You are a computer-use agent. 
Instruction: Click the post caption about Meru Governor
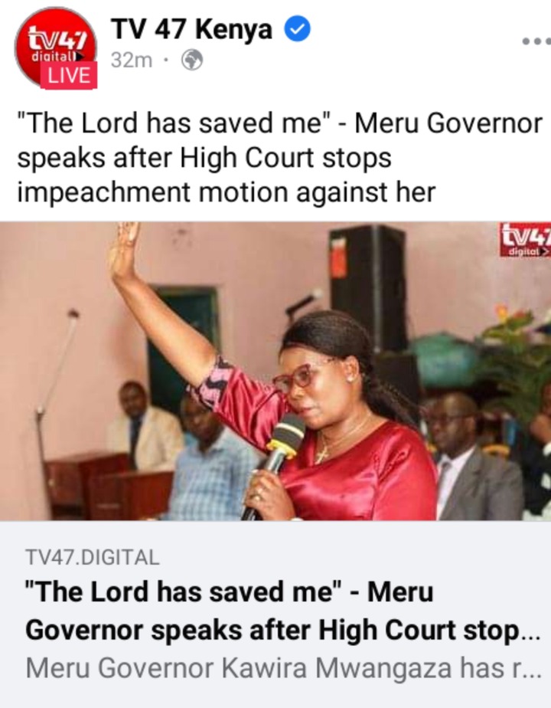tap(279, 158)
